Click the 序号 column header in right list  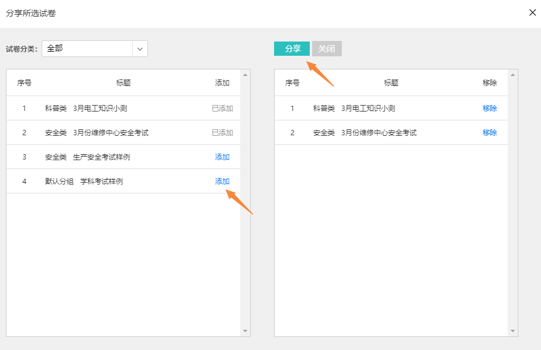click(292, 83)
